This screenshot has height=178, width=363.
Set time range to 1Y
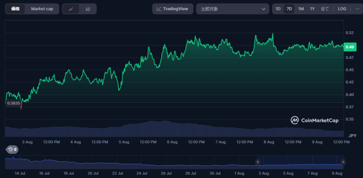click(x=312, y=9)
